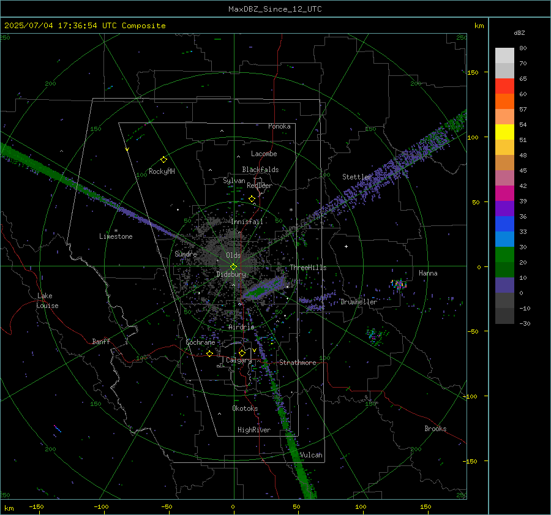The image size is (551, 515).
Task: Select the yellow diamond marker near RedDeer
Action: (x=252, y=199)
